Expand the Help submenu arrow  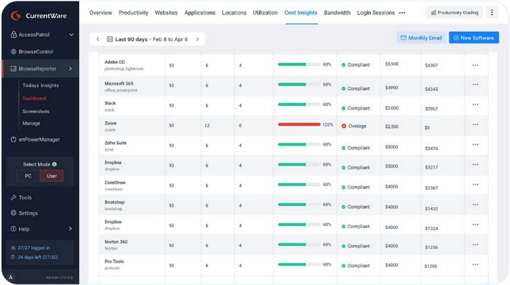pos(70,229)
